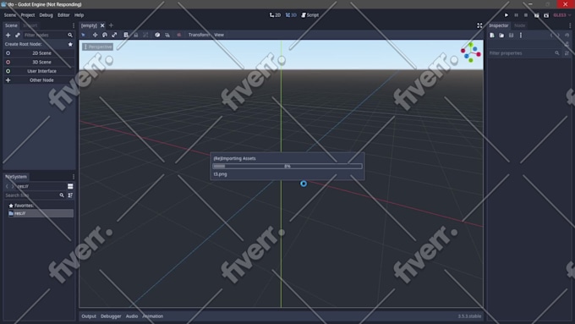The height and width of the screenshot is (324, 575).
Task: Switch to Script workspace
Action: pyautogui.click(x=310, y=15)
